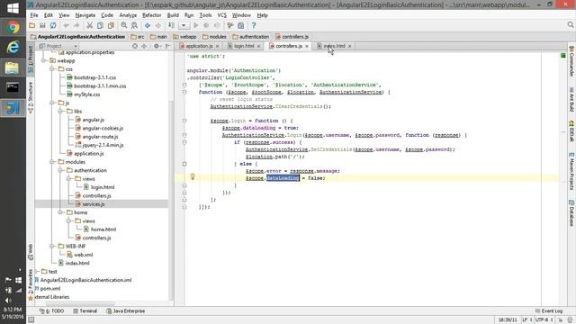Hide the Project panel with the hide icon
This screenshot has height=324, width=576.
pos(168,46)
